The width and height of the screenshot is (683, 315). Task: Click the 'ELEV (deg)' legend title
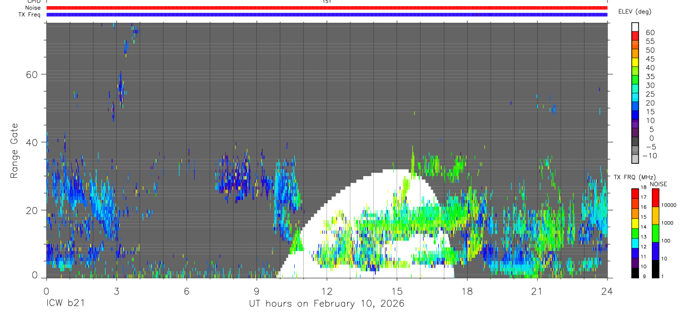635,12
